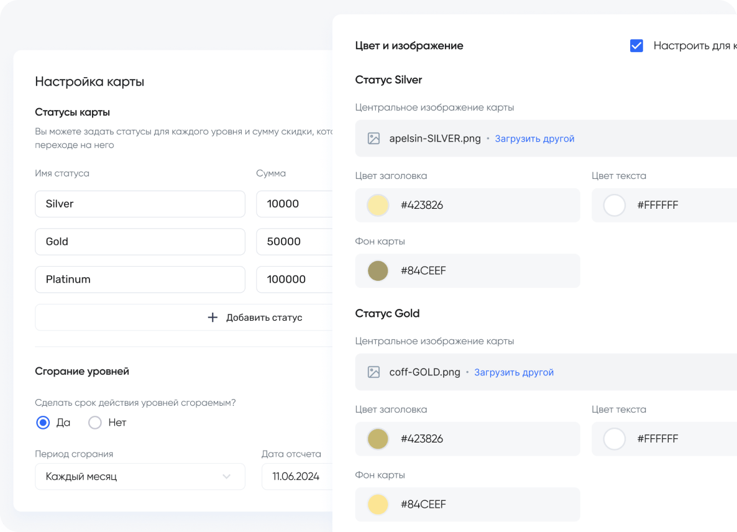Screen dimensions: 737x532
Task: Click the chevron in Каждый месяц field
Action: tap(226, 477)
